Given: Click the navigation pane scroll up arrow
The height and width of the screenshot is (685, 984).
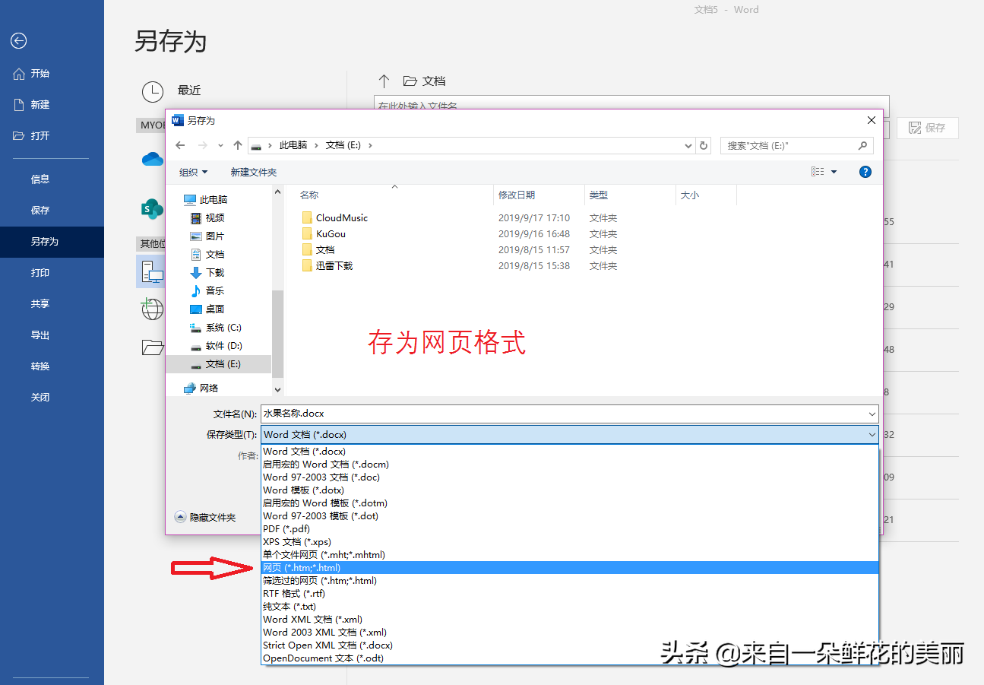Looking at the screenshot, I should pos(277,193).
